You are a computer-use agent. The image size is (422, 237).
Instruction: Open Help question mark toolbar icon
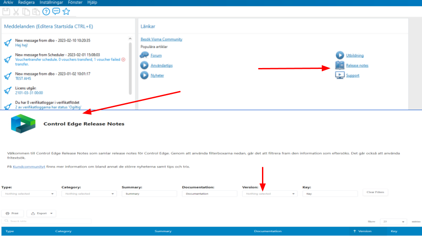click(x=46, y=11)
